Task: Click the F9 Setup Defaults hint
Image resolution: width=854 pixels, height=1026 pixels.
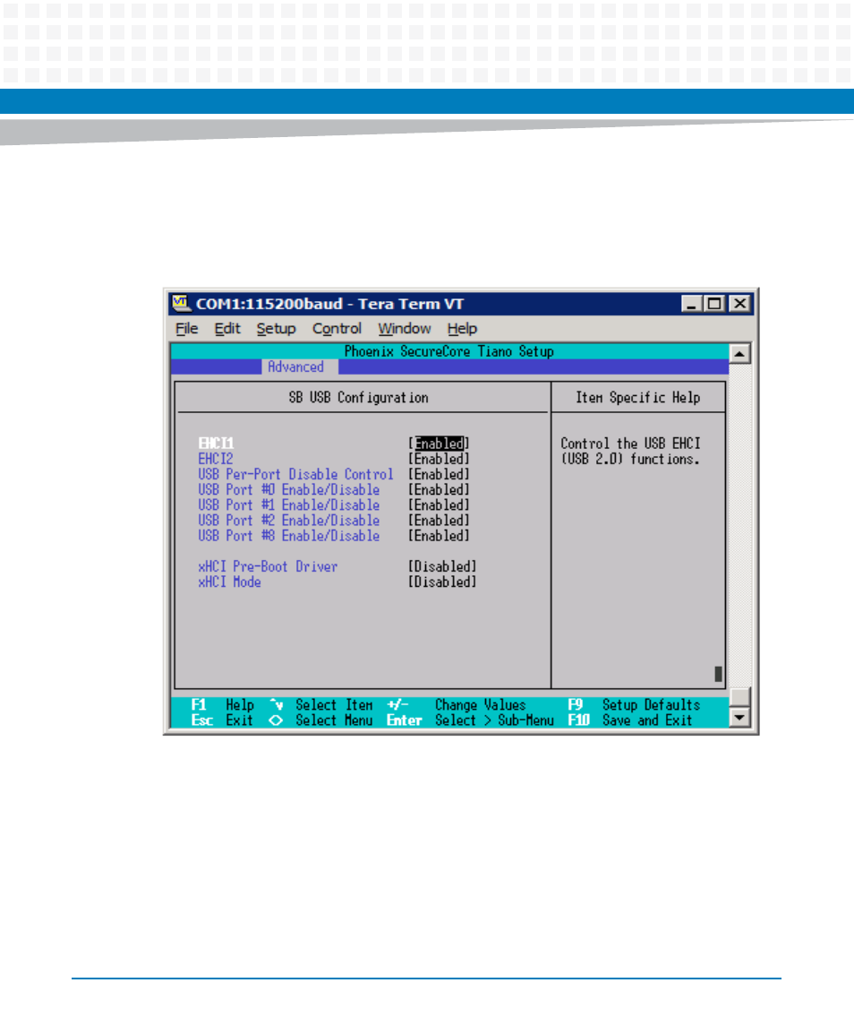Action: pos(634,704)
